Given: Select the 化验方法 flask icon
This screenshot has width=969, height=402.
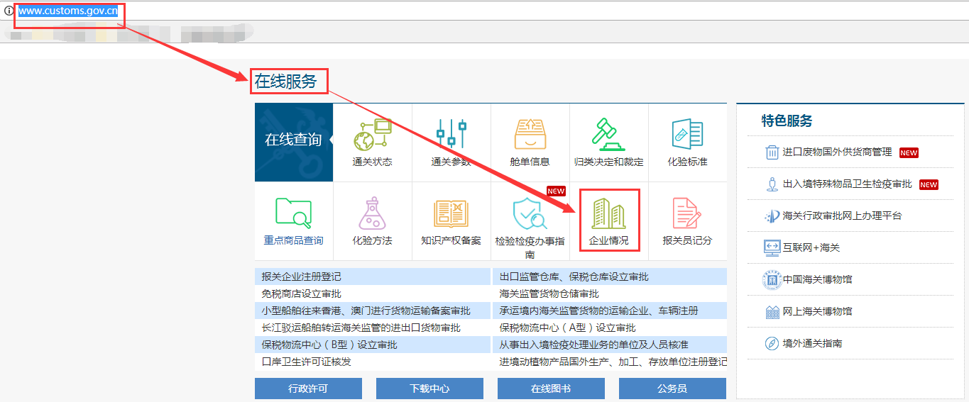Looking at the screenshot, I should click(x=372, y=213).
